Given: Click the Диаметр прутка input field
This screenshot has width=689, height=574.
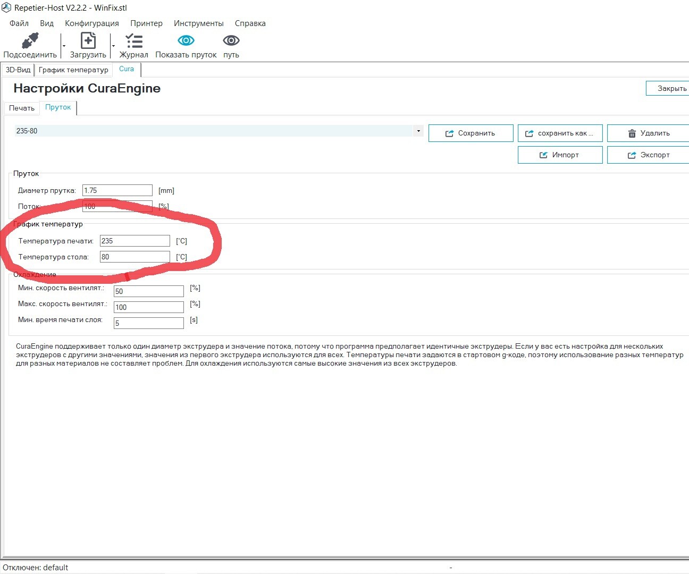Looking at the screenshot, I should [117, 190].
